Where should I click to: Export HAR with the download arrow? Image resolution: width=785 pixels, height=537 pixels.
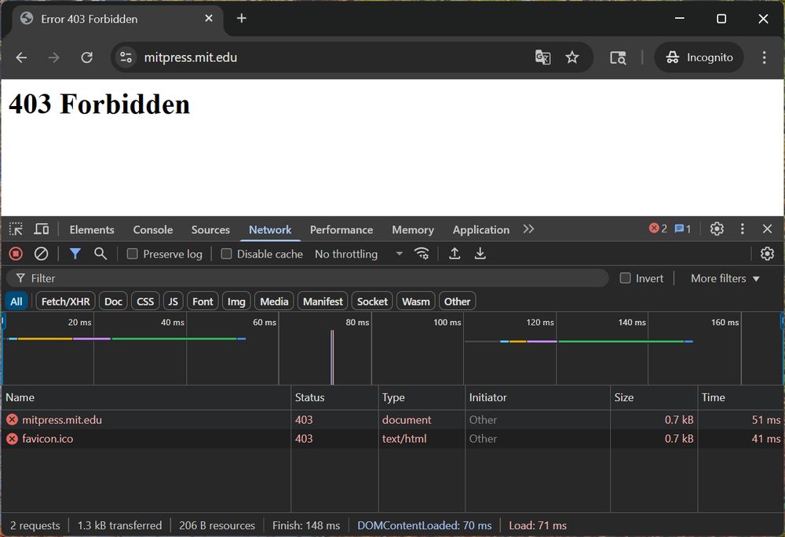coord(480,254)
